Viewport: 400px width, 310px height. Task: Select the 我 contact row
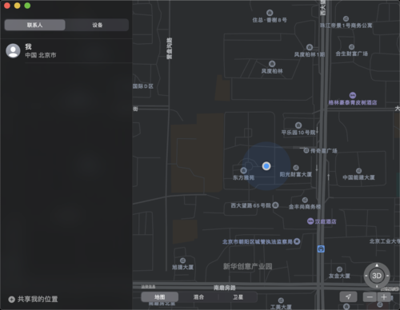(x=66, y=51)
